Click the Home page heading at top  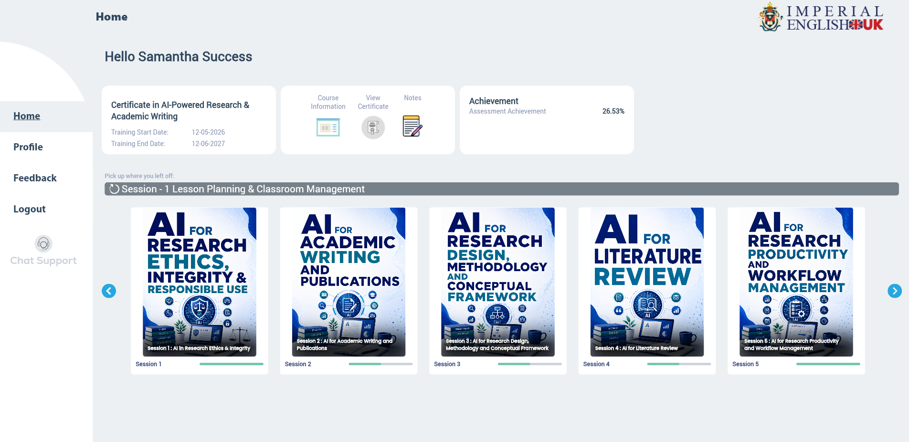click(112, 17)
